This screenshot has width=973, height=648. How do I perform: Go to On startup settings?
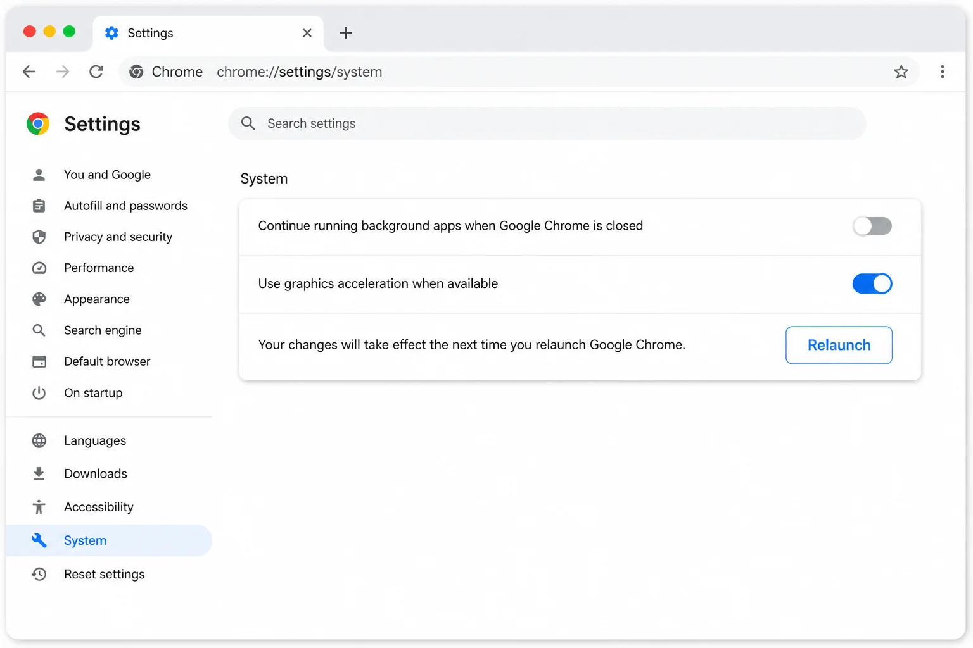109,393
